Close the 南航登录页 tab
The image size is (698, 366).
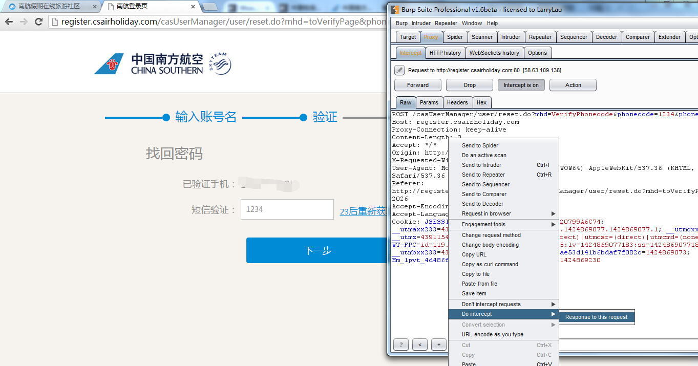point(193,7)
